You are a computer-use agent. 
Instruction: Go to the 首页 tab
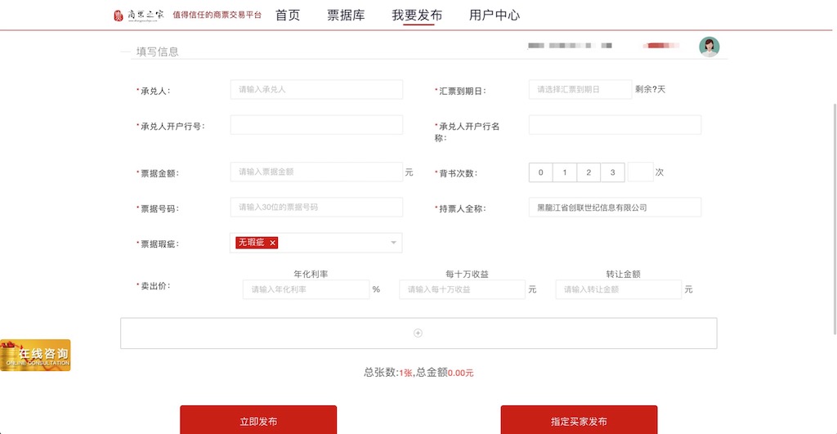tap(287, 15)
